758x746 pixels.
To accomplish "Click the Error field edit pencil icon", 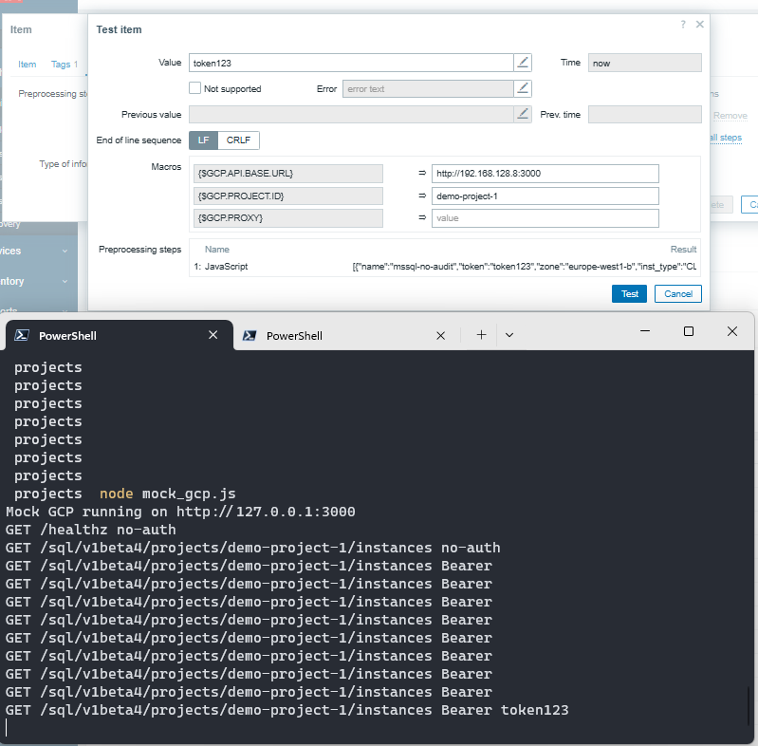I will (x=523, y=88).
